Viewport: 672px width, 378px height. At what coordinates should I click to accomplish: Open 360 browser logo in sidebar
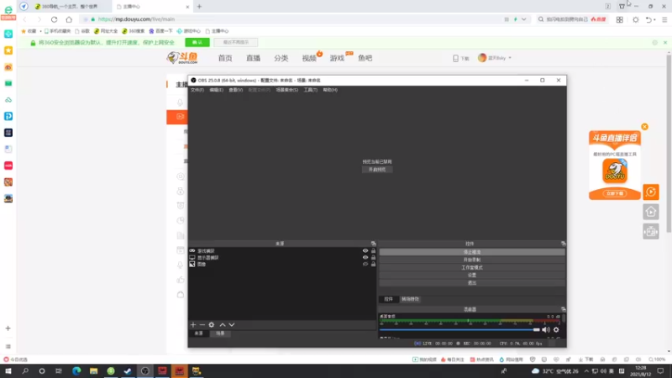(x=8, y=10)
